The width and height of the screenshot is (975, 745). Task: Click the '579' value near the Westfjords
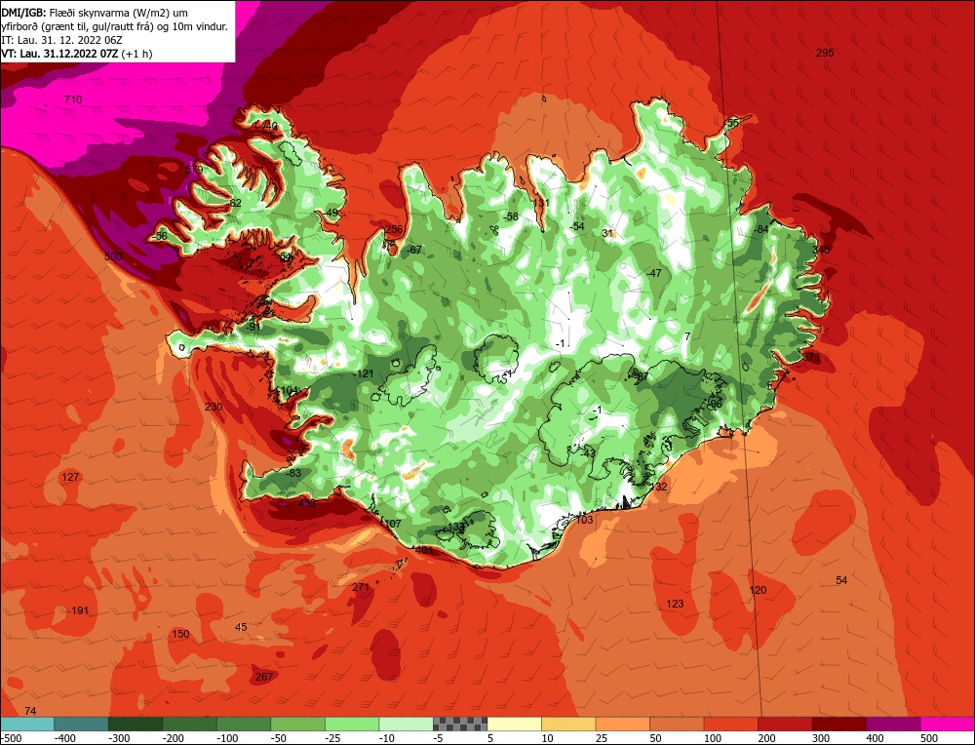pos(194,170)
